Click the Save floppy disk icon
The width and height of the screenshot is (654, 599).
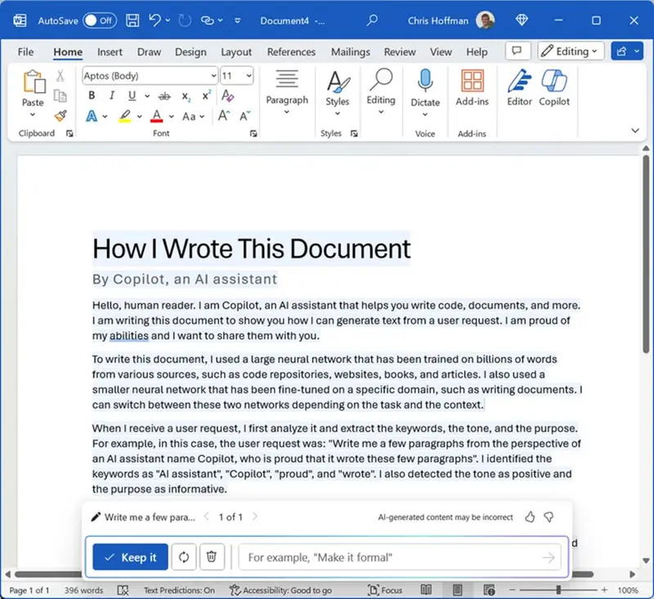(132, 20)
